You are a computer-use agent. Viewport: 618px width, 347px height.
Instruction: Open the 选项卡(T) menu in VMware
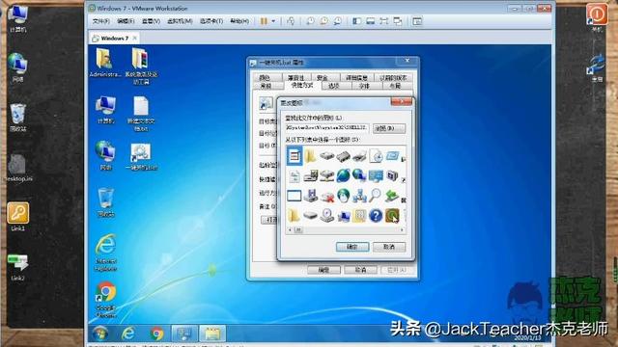point(211,21)
